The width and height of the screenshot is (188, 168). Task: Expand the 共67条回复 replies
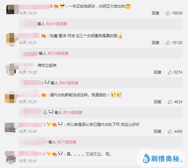tap(69, 83)
